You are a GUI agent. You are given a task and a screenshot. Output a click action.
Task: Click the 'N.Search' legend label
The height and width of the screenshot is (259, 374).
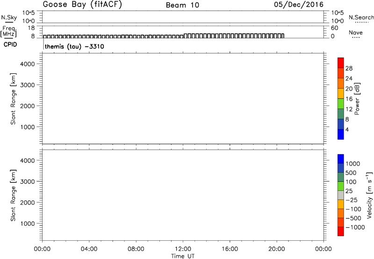click(361, 17)
